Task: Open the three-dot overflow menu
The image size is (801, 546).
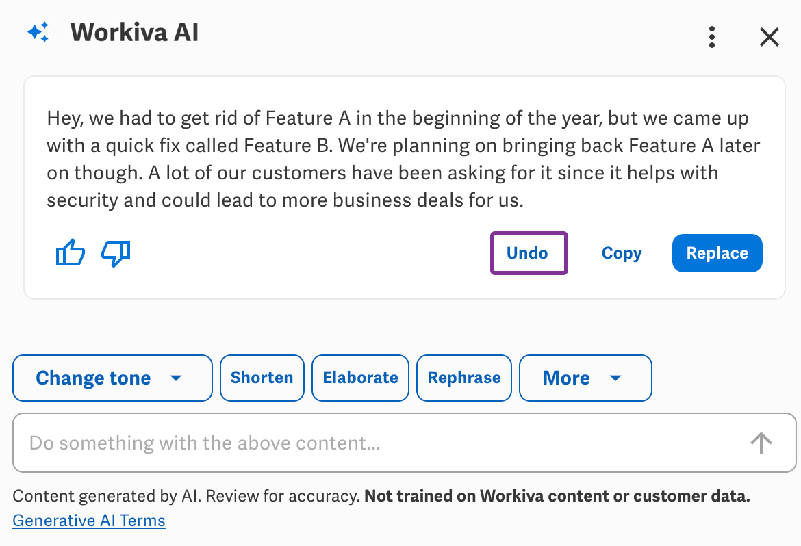Action: pyautogui.click(x=712, y=37)
